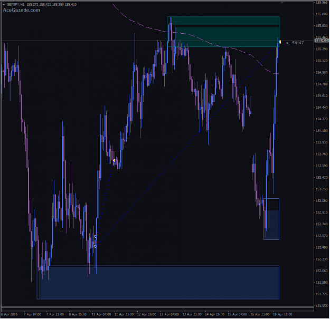Click the GBPJPY,H1 chart symbol label
Screen dimensions: 330x319
point(15,4)
